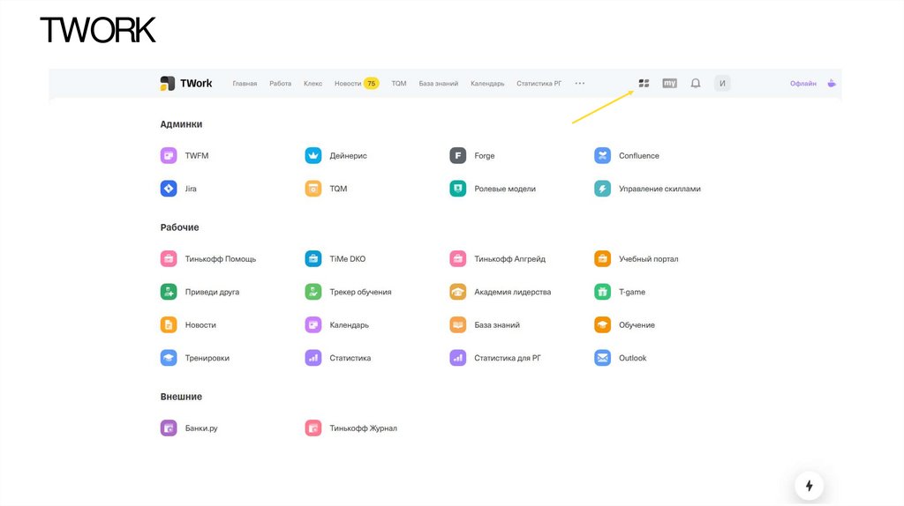Open the Трекер обучения icon
This screenshot has width=904, height=506.
(x=313, y=292)
